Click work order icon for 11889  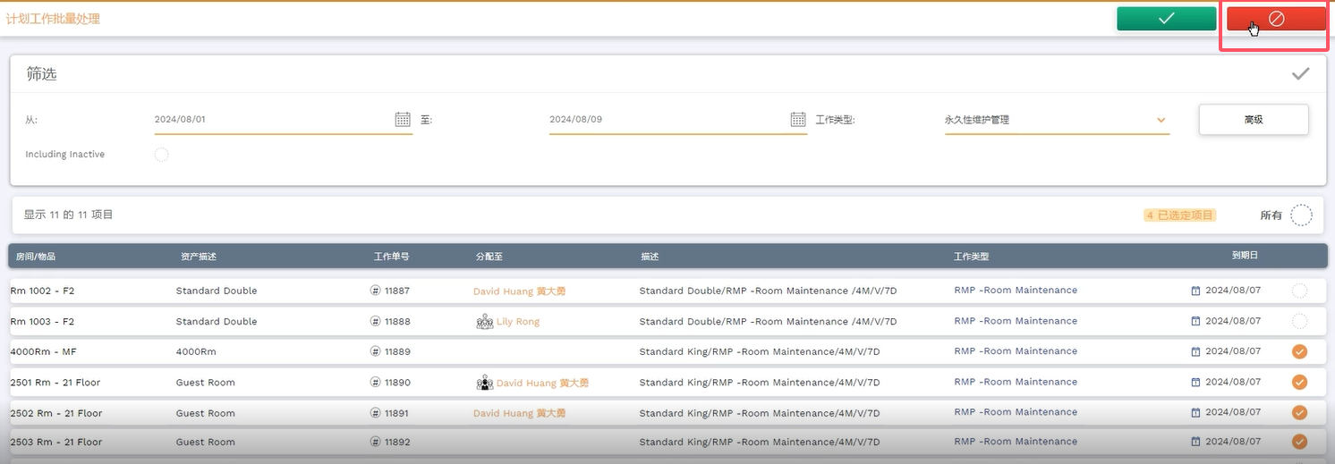[x=375, y=351]
